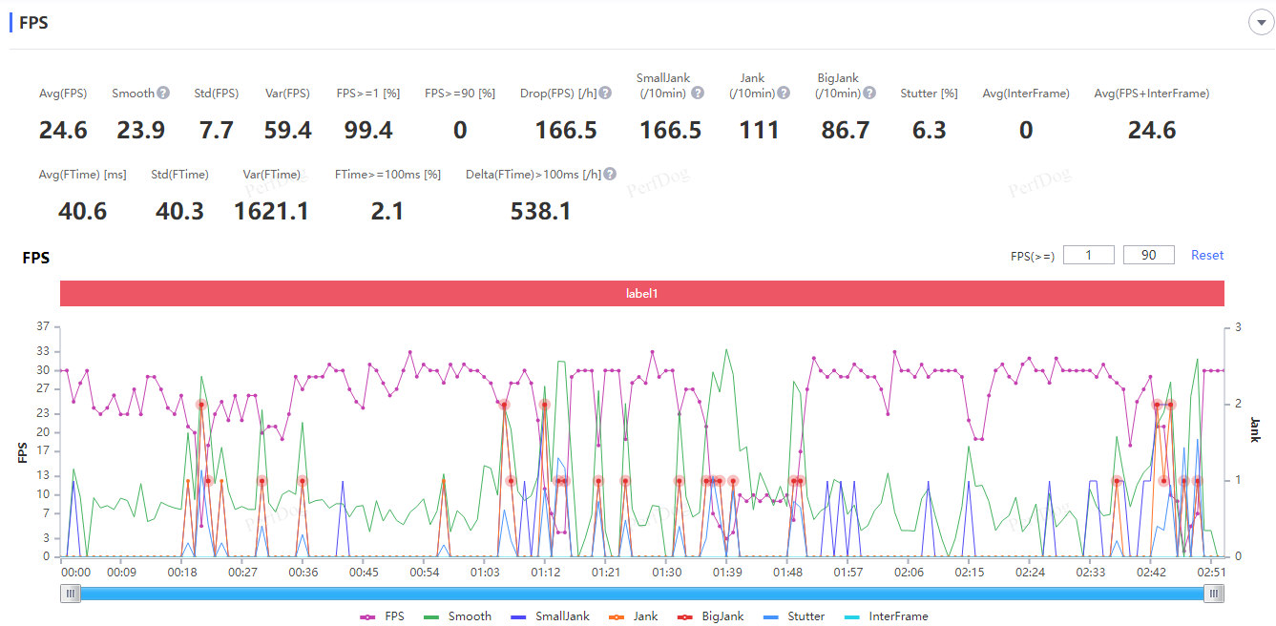Toggle InterFrame series in the legend
Image resolution: width=1276 pixels, height=626 pixels.
point(887,616)
